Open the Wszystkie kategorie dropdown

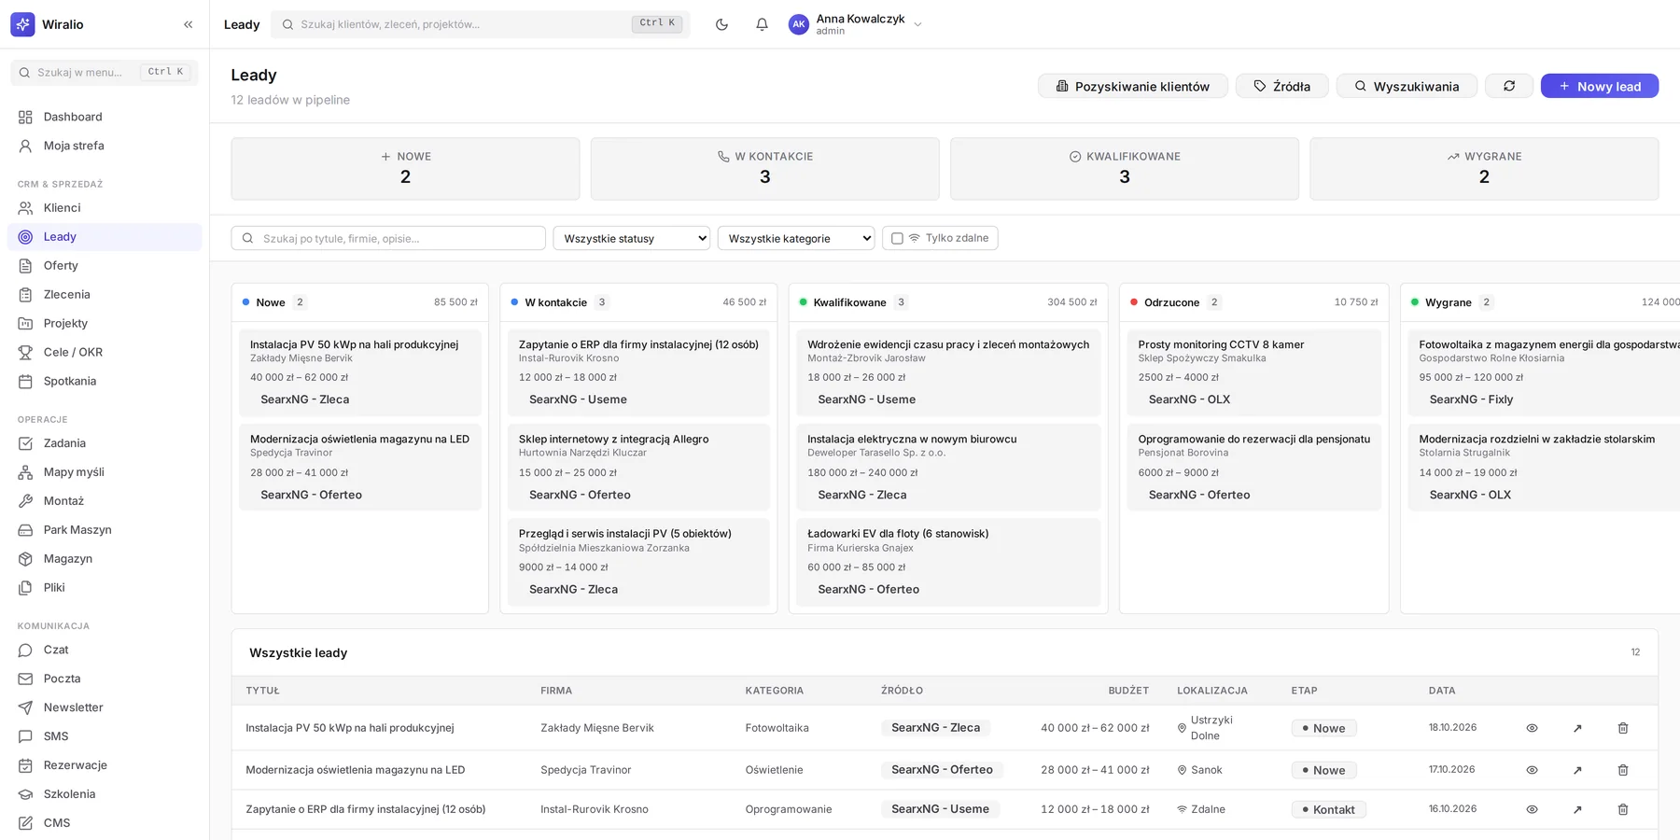796,238
